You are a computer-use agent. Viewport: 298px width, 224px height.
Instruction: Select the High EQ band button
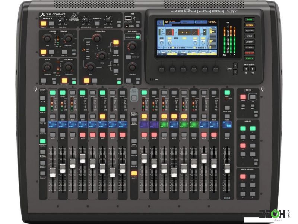(116, 42)
